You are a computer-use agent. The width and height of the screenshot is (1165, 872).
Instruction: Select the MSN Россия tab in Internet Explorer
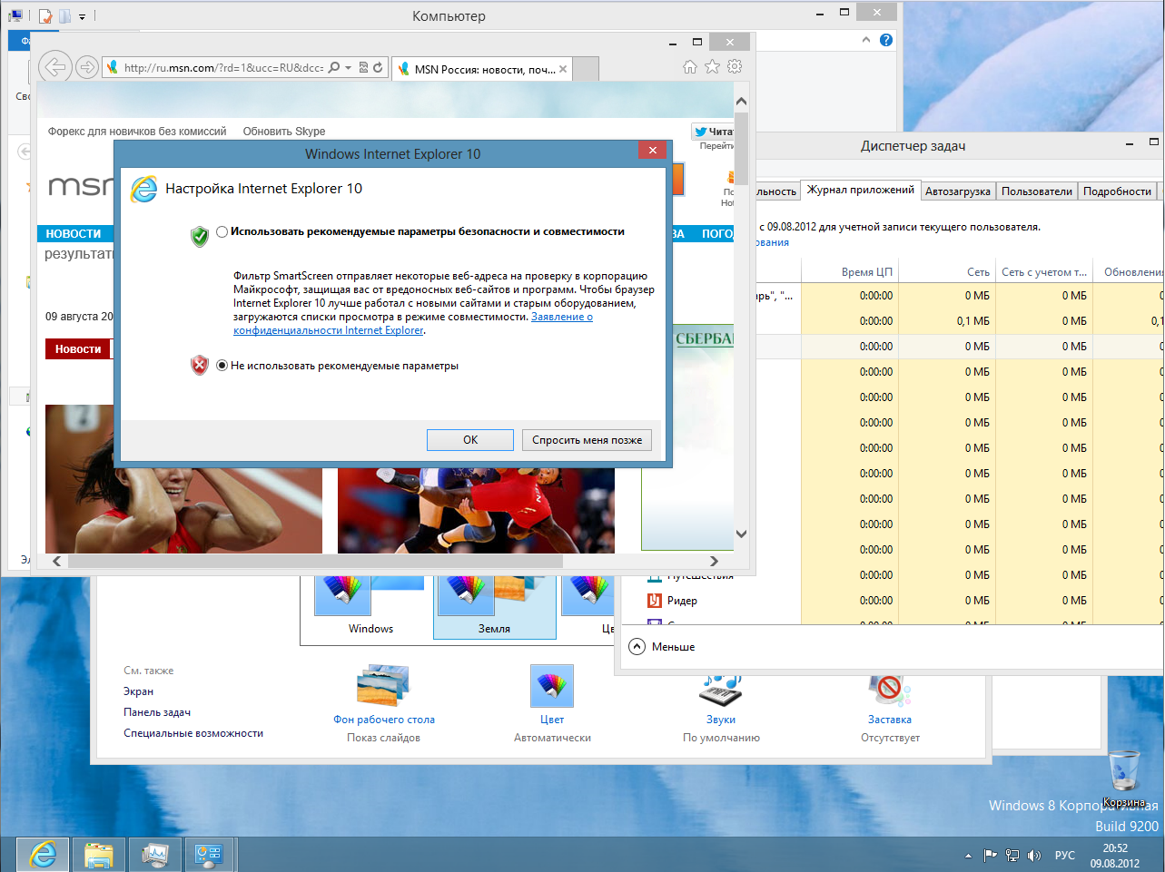484,69
